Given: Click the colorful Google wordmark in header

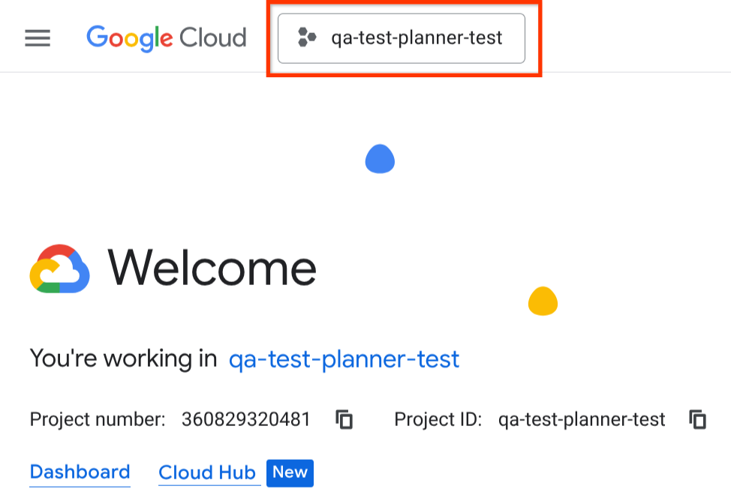Looking at the screenshot, I should pos(129,37).
